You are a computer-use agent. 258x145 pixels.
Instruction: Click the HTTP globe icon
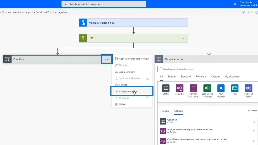tap(83, 38)
